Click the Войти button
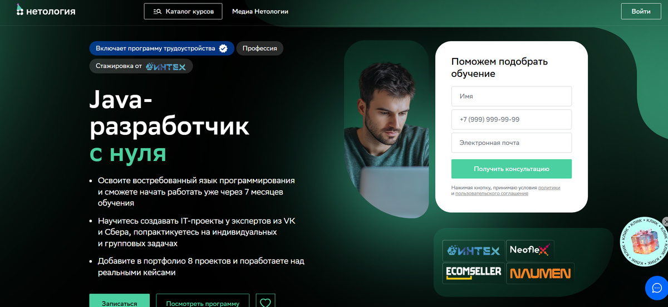Image resolution: width=668 pixels, height=307 pixels. coord(641,11)
